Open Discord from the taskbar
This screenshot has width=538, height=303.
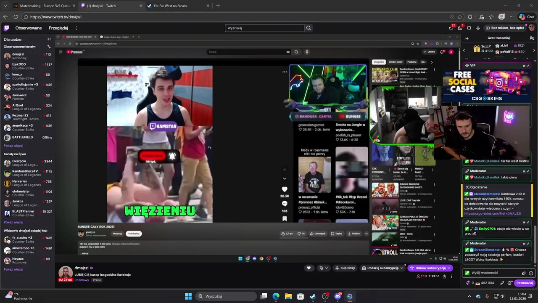pyautogui.click(x=338, y=296)
